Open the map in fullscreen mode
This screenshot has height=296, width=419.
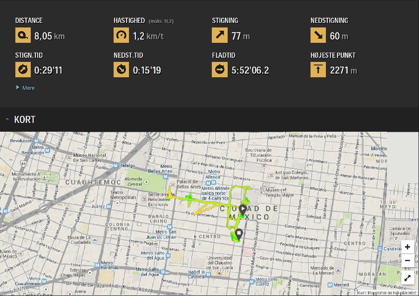[407, 278]
